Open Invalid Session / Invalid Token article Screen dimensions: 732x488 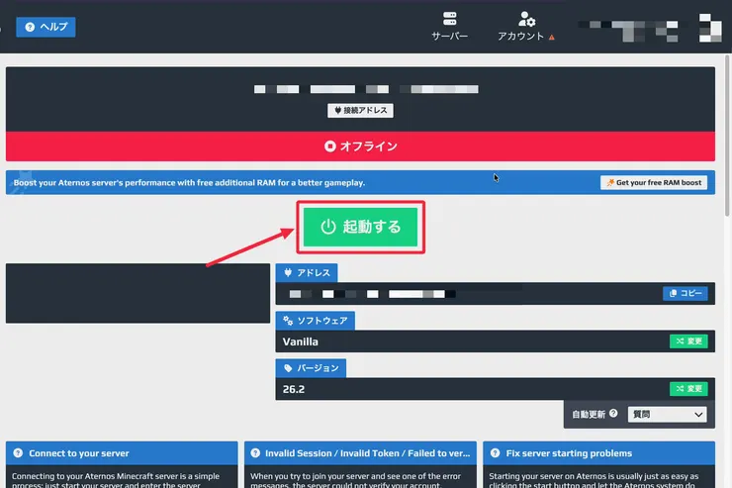(x=360, y=453)
